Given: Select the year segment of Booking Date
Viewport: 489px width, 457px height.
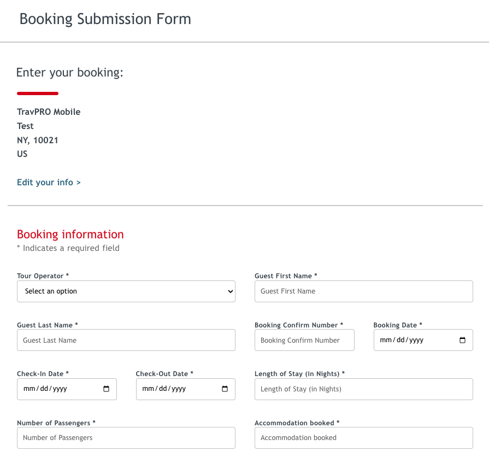Looking at the screenshot, I should tap(416, 340).
